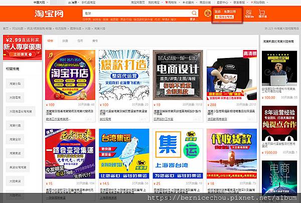Click the shop name under the 电商设计 chalkboard listing

[x=164, y=119]
